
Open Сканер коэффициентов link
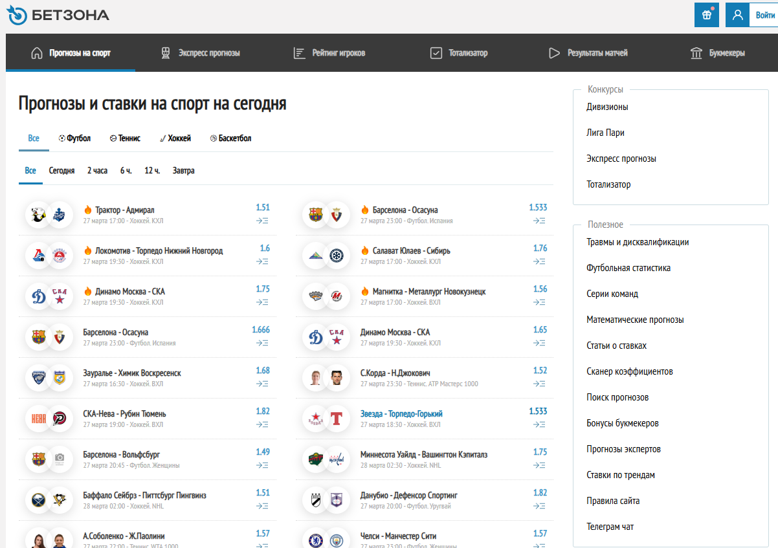pyautogui.click(x=630, y=371)
